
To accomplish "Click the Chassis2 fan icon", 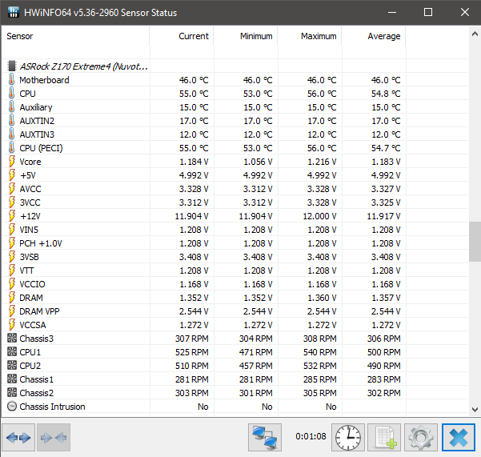I will (x=12, y=393).
